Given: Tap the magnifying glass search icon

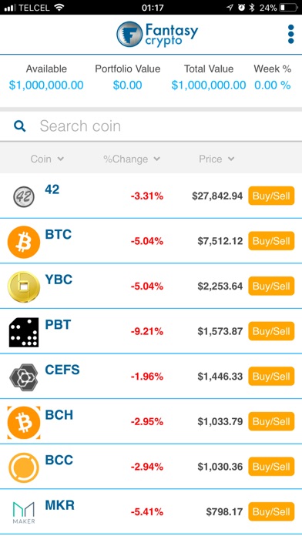Looking at the screenshot, I should pos(20,126).
